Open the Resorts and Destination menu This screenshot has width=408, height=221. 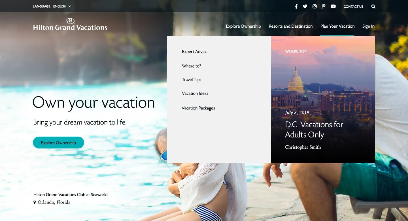tap(291, 26)
